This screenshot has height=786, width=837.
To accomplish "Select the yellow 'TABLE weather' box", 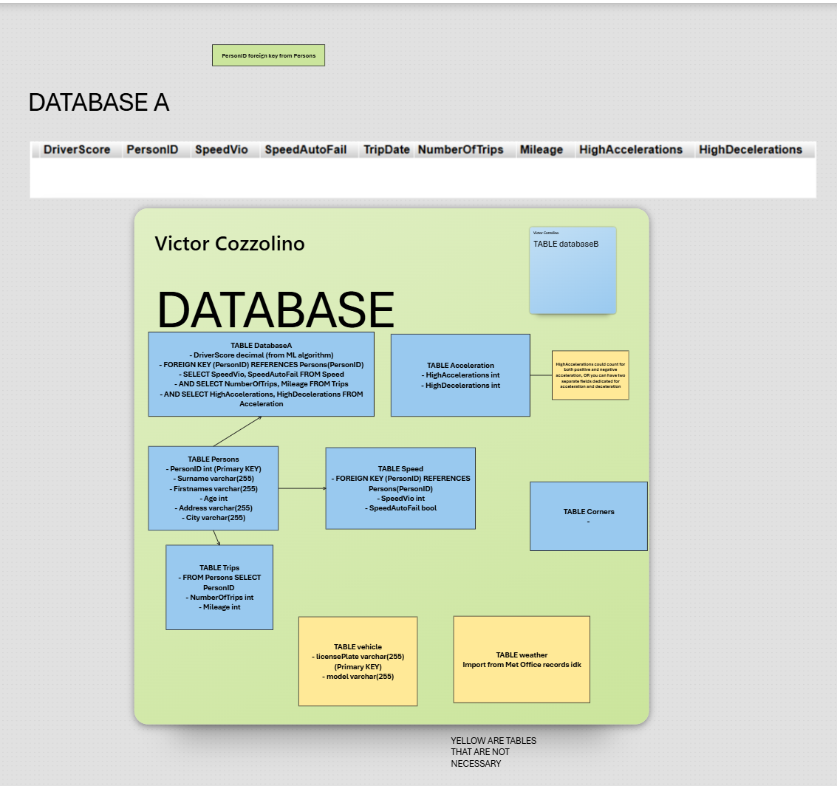I will 522,660.
